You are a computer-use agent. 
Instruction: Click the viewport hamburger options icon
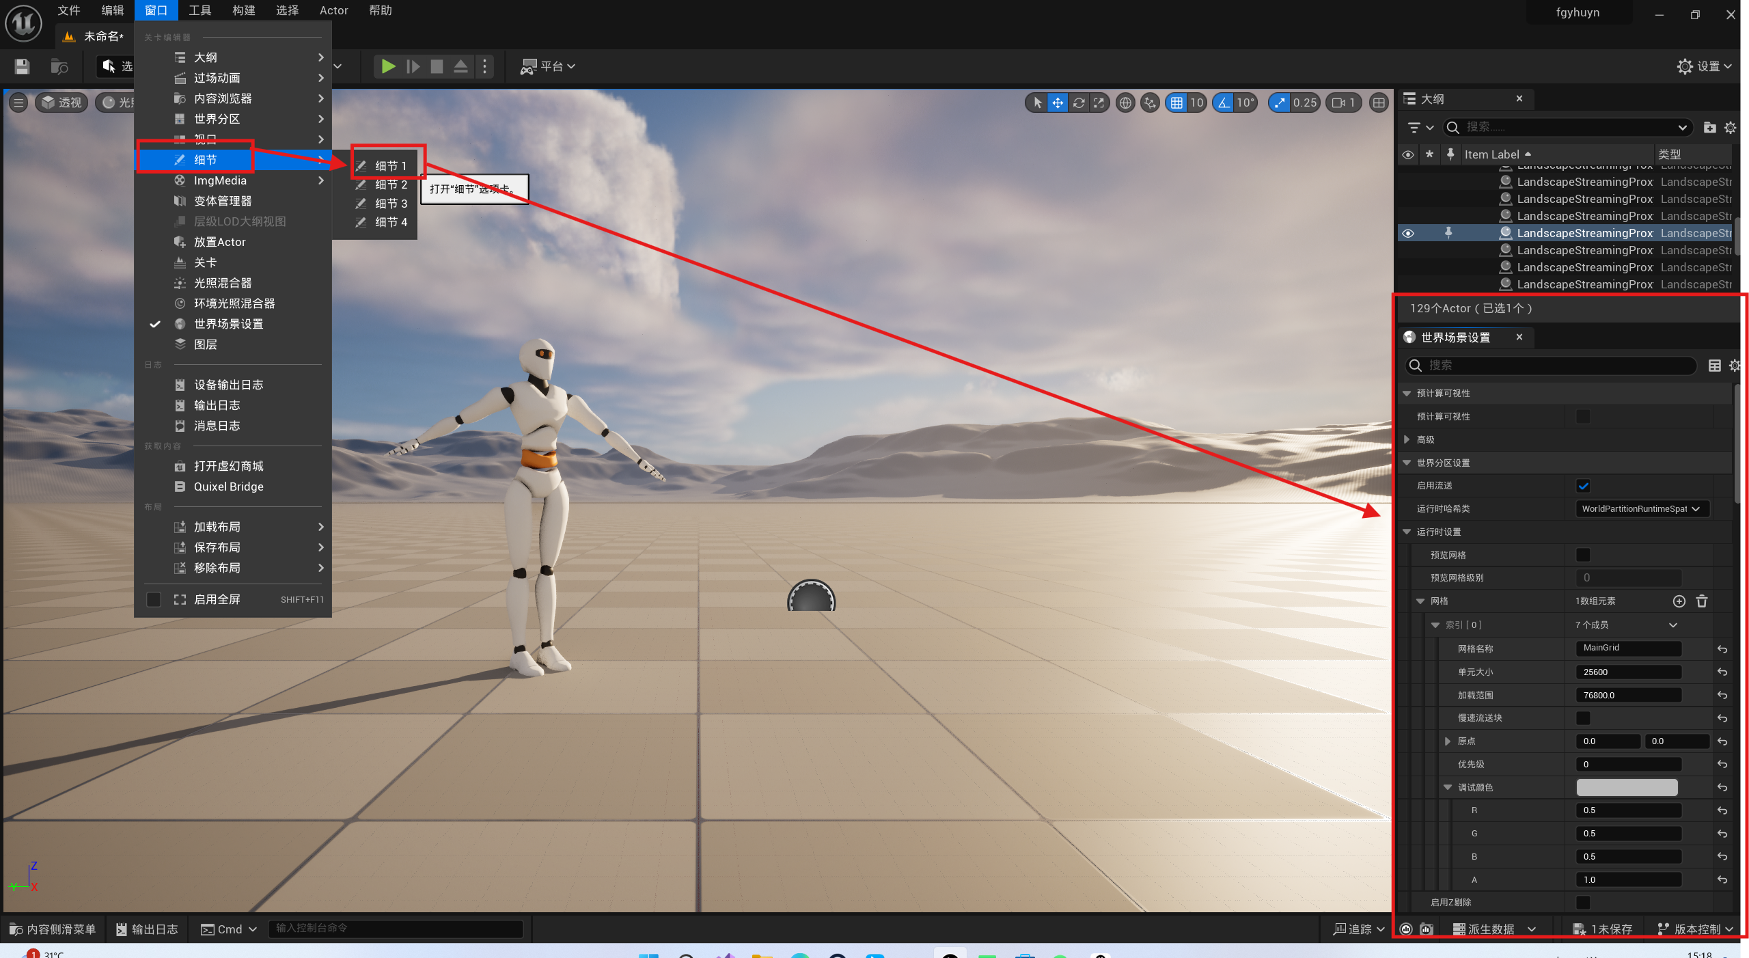tap(18, 102)
